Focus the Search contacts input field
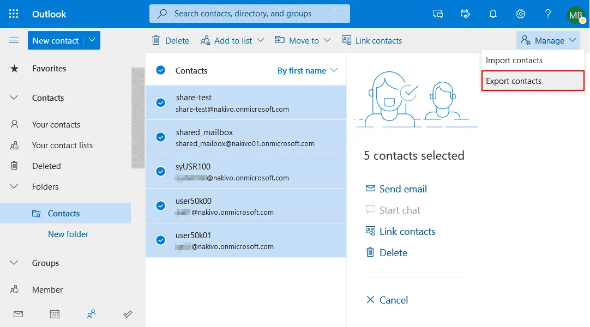This screenshot has height=327, width=590. [250, 14]
